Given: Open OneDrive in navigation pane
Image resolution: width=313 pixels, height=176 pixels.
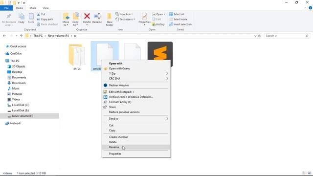Looking at the screenshot, I should pos(16,54).
